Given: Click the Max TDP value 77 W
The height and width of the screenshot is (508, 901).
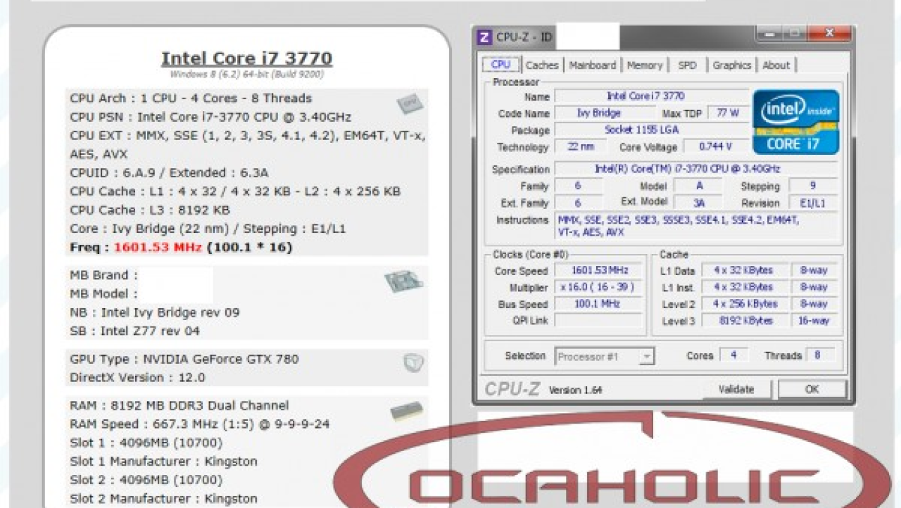Looking at the screenshot, I should pyautogui.click(x=728, y=113).
